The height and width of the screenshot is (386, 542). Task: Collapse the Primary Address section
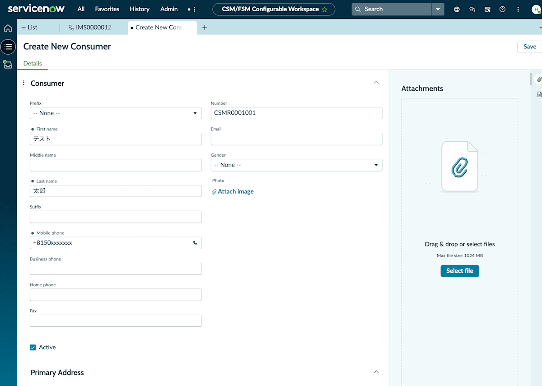click(x=376, y=372)
